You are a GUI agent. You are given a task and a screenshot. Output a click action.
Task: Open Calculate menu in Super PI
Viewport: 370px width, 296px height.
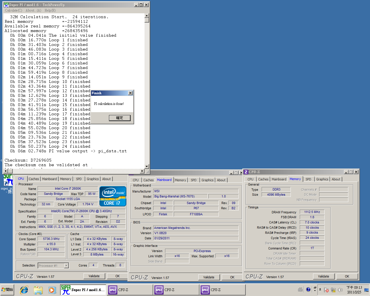point(13,10)
